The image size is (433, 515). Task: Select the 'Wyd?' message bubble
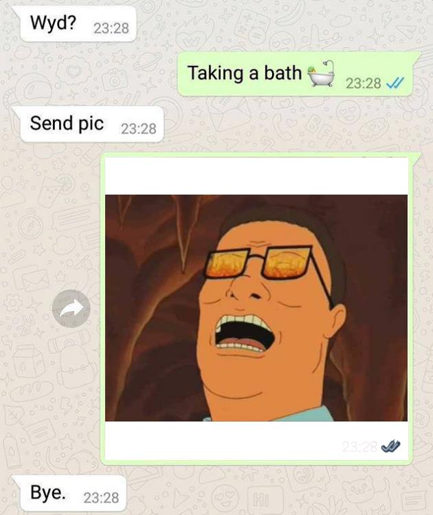pos(78,24)
